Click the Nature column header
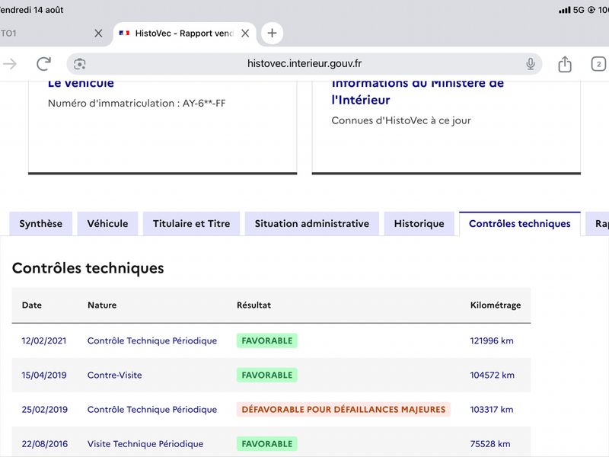609x457 pixels. click(x=102, y=305)
